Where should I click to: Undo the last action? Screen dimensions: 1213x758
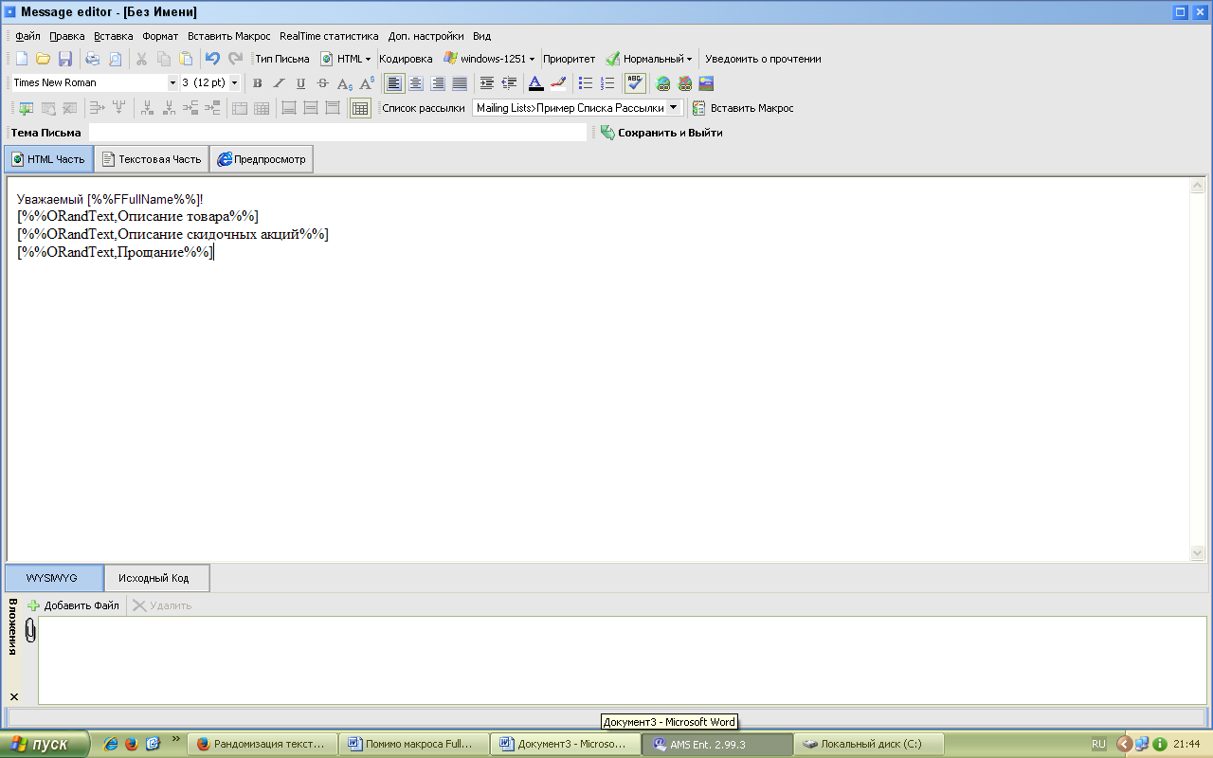212,59
